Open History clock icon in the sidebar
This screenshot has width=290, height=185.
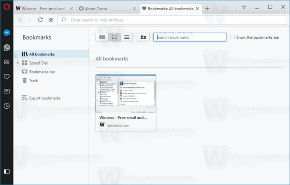tap(7, 106)
